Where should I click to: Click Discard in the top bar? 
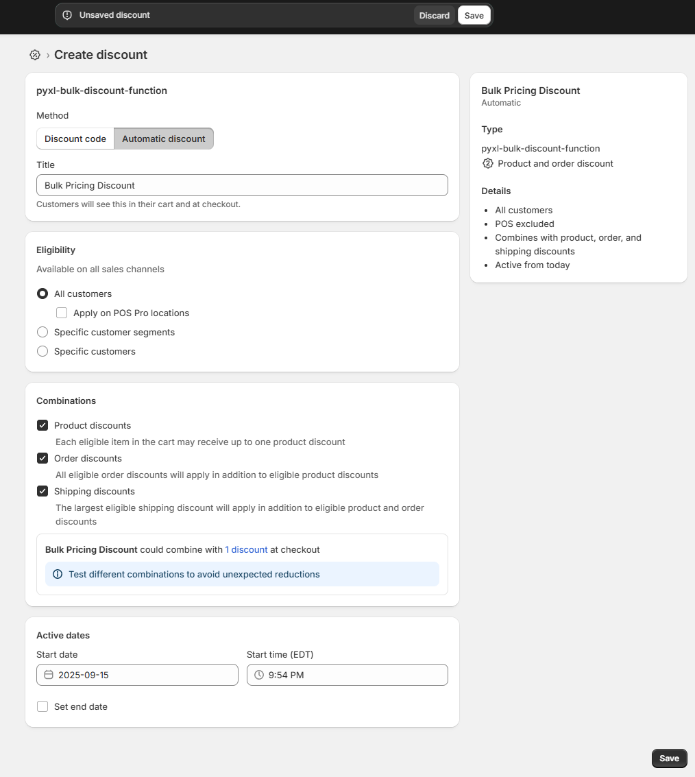(435, 15)
